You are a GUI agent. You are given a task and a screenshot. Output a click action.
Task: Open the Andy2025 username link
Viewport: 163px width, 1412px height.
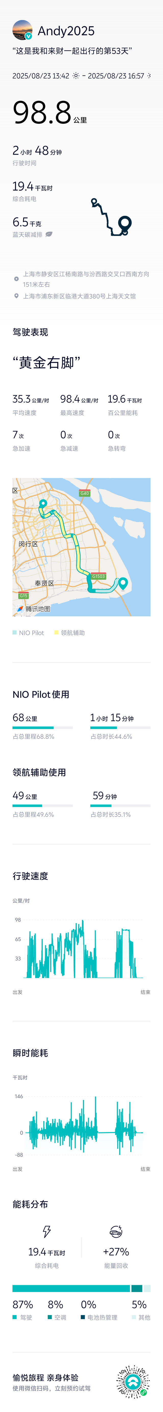pyautogui.click(x=66, y=31)
